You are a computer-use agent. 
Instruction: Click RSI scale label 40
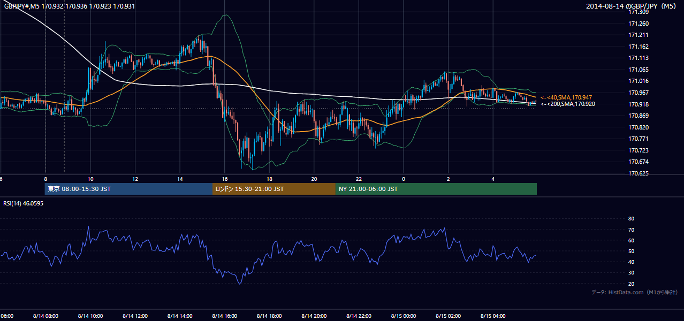pyautogui.click(x=631, y=262)
